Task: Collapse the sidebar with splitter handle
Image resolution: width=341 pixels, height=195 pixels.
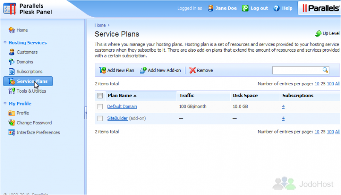Action: (x=86, y=113)
